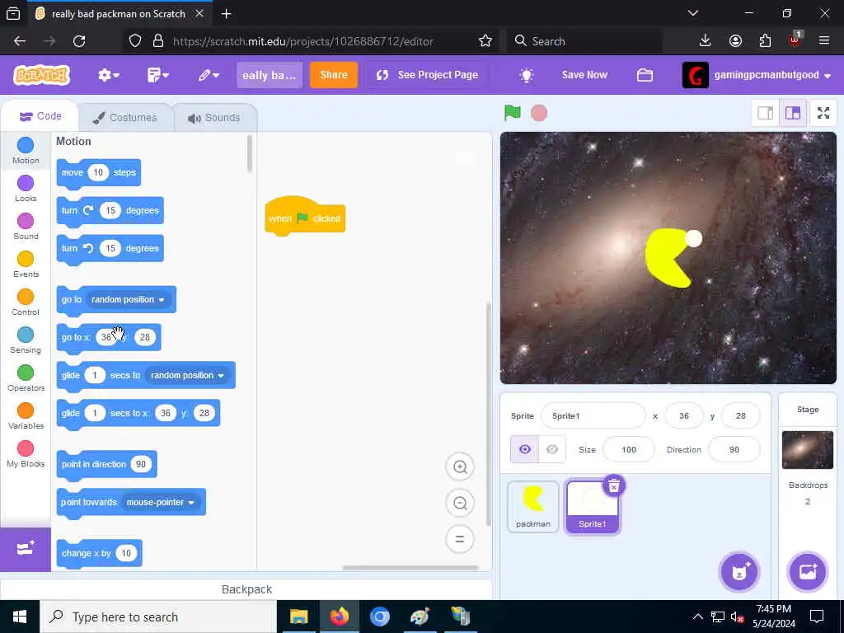Select the Sprite1 thumbnail
The height and width of the screenshot is (633, 844).
coord(592,507)
